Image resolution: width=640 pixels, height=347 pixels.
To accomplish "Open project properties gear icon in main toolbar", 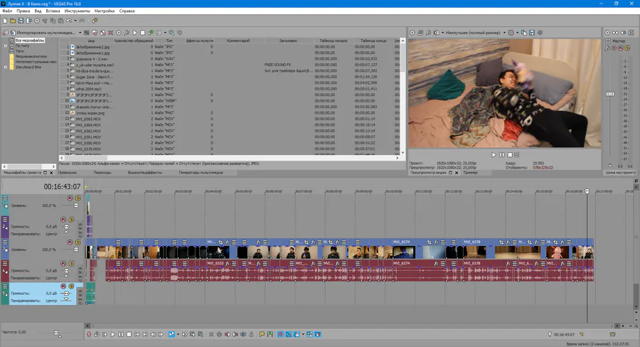I will tap(37, 21).
